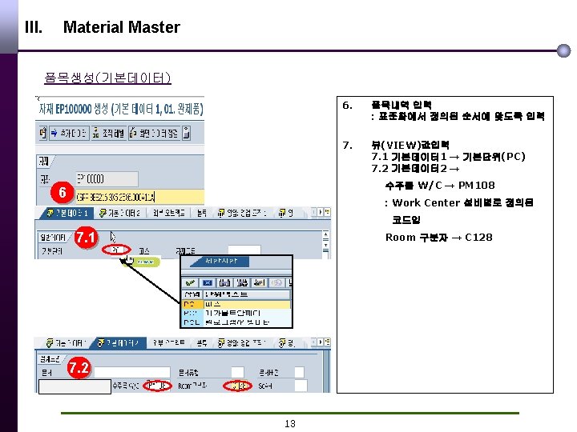Click the vertical scrollbar of lower screenshot panel
The width and height of the screenshot is (577, 432).
pos(326,371)
